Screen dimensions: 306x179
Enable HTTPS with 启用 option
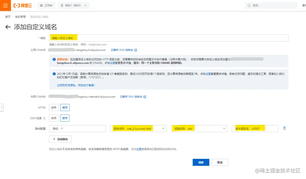[54, 108]
